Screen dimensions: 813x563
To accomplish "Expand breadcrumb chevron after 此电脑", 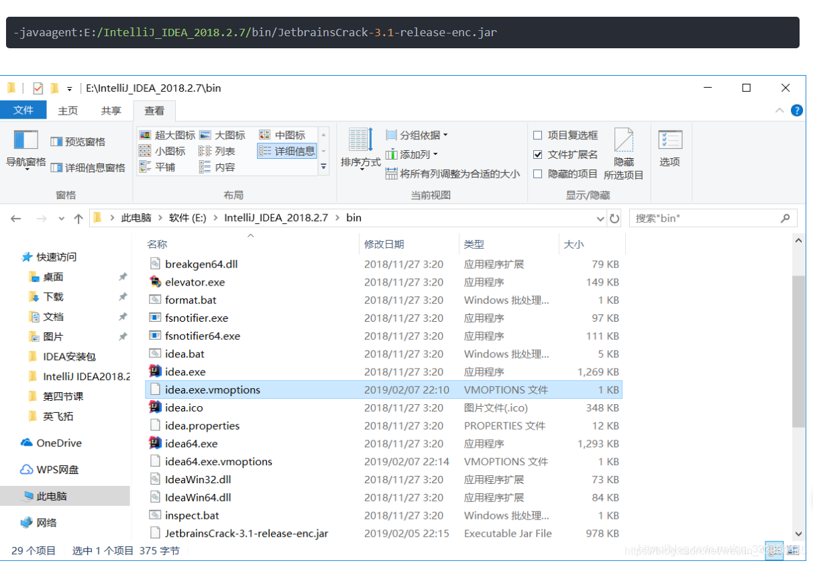I will point(160,218).
